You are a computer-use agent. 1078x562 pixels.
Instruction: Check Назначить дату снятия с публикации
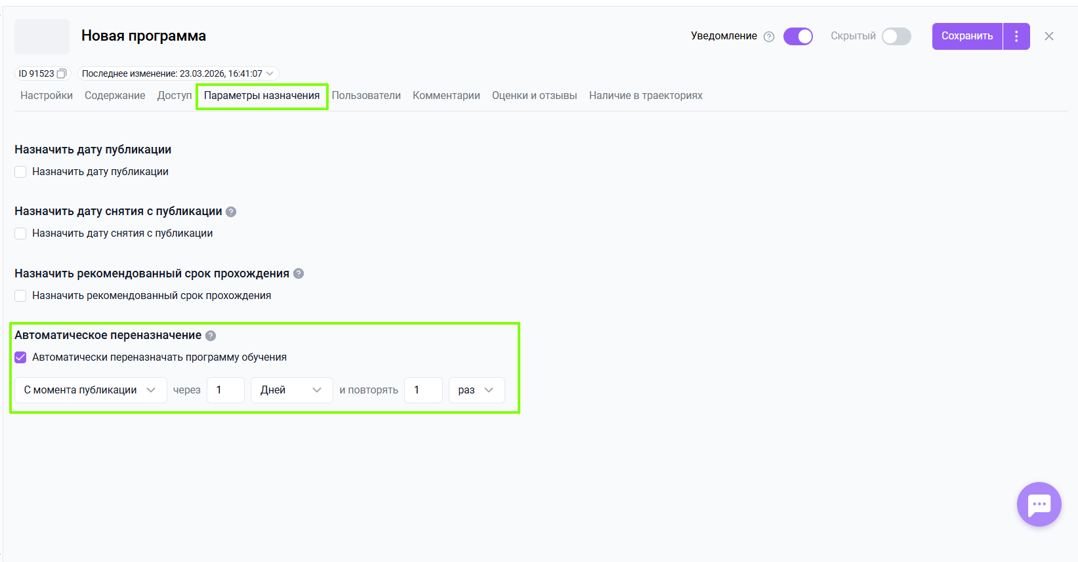coord(21,233)
